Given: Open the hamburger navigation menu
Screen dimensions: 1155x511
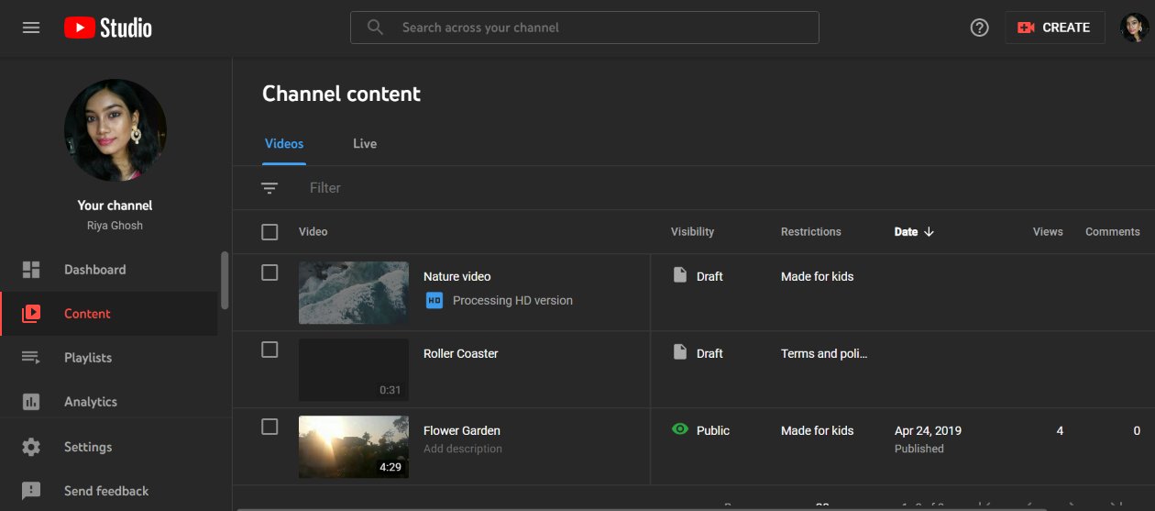Looking at the screenshot, I should coord(31,28).
